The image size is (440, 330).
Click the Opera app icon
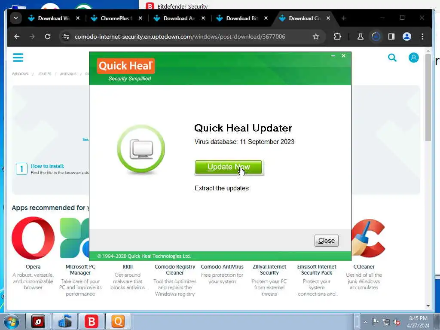pyautogui.click(x=33, y=238)
